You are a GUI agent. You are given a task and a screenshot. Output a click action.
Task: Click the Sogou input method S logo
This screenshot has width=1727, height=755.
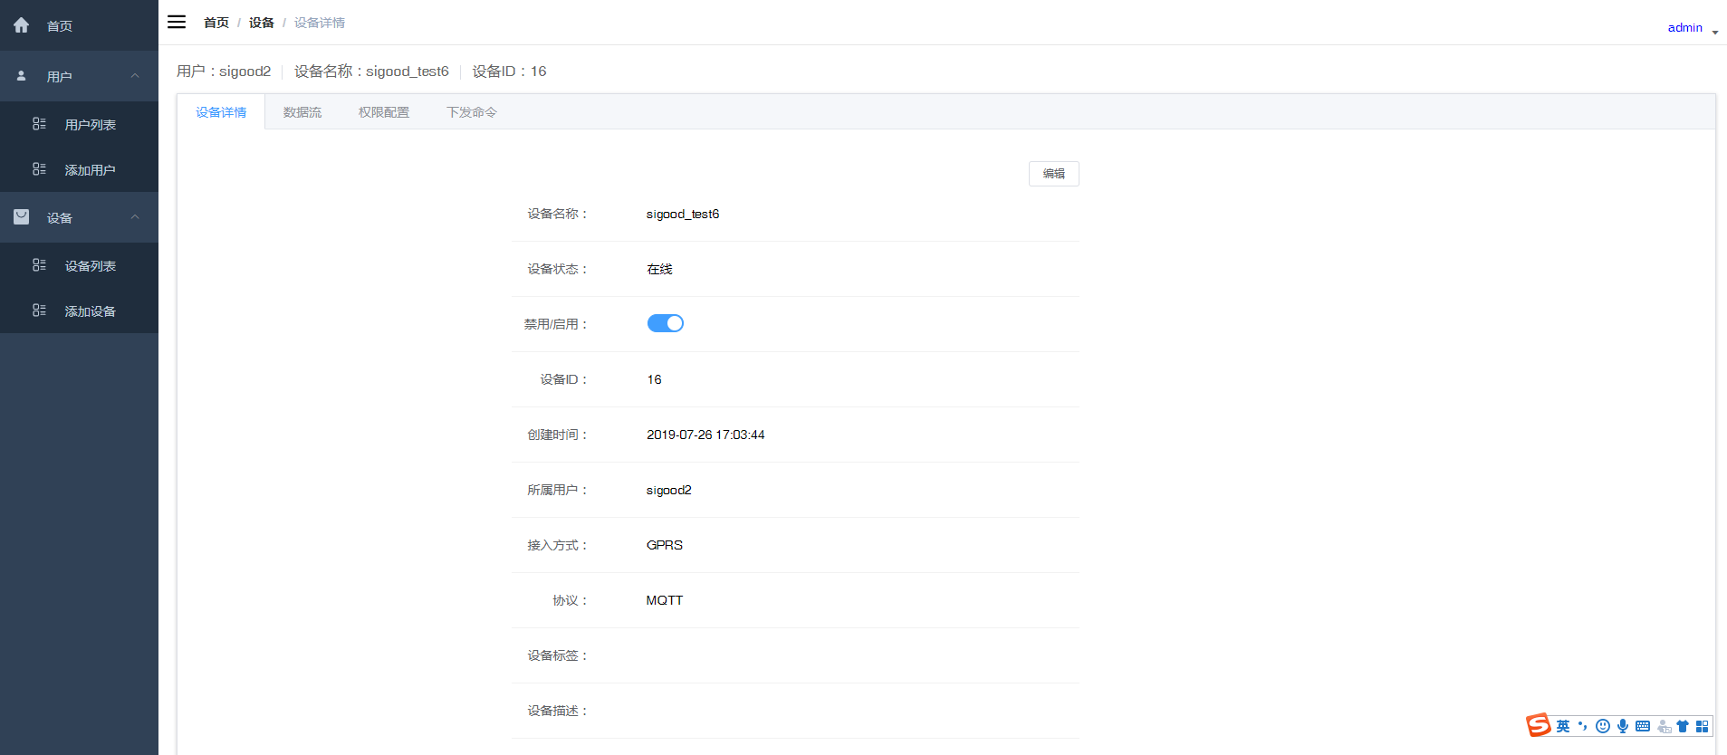(1538, 725)
